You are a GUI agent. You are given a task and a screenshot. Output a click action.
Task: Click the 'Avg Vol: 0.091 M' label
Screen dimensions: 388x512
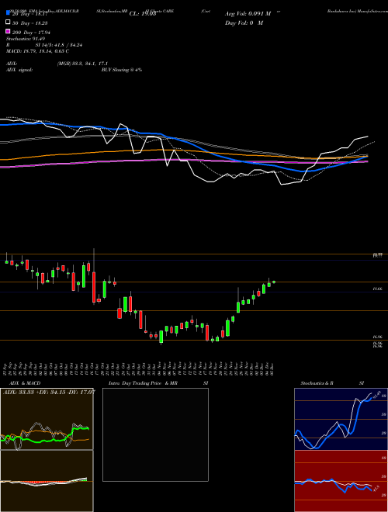[248, 14]
